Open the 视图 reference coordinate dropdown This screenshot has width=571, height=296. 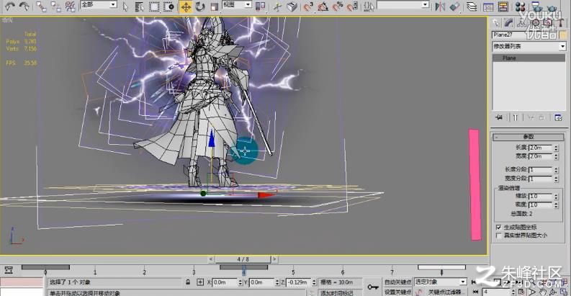237,5
